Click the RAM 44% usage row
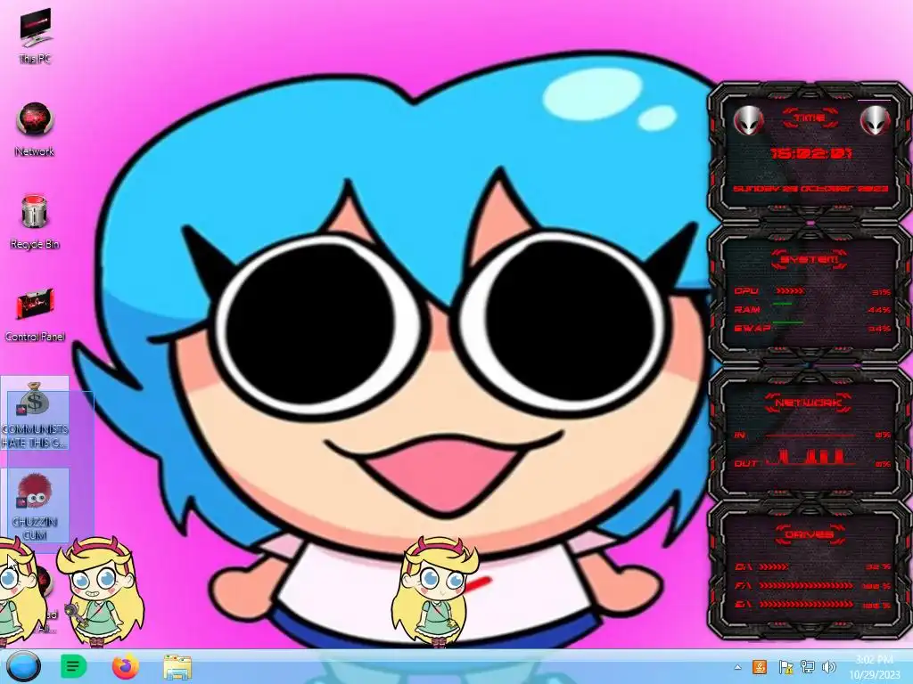 (812, 309)
